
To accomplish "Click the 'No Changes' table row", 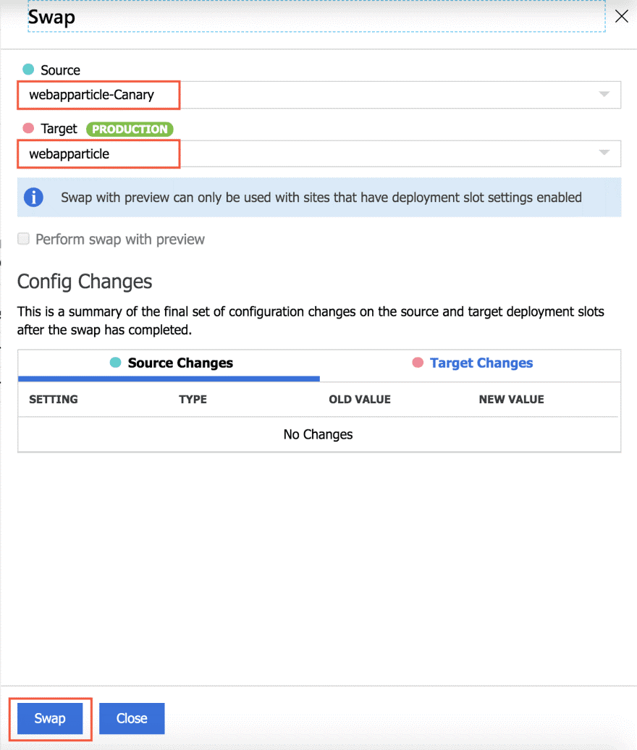I will point(318,434).
